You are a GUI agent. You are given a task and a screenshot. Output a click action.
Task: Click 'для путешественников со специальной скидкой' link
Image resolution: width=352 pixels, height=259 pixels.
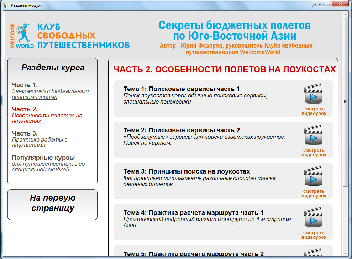pyautogui.click(x=48, y=167)
